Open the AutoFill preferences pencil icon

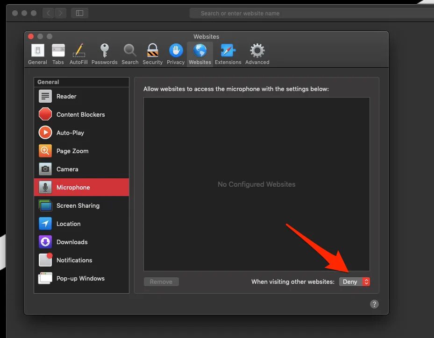click(78, 50)
